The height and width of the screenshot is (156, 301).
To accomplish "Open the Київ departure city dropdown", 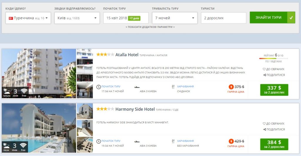I will (x=77, y=18).
